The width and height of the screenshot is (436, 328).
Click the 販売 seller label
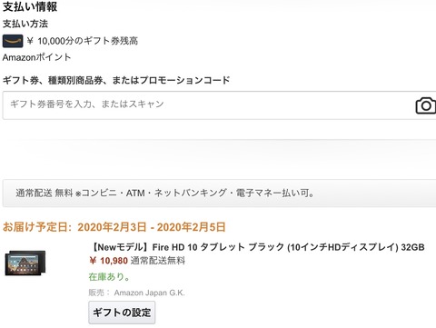point(96,293)
